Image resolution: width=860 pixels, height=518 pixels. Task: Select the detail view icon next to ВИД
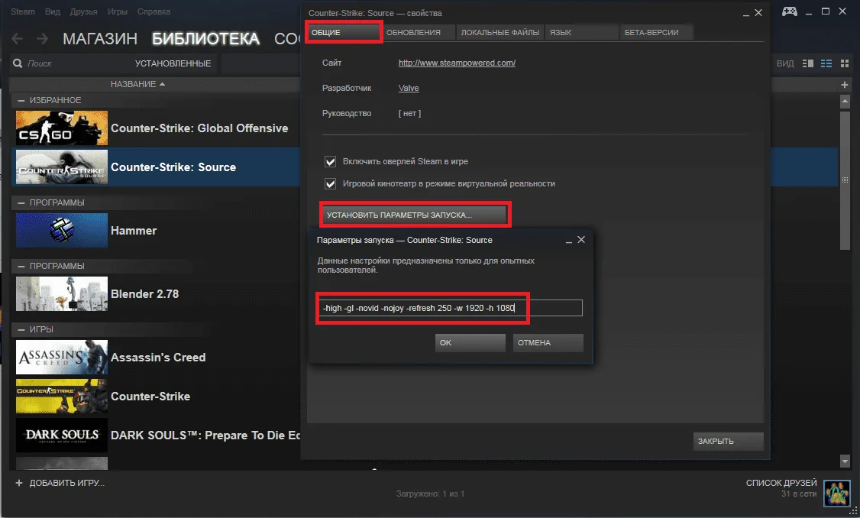pos(810,63)
